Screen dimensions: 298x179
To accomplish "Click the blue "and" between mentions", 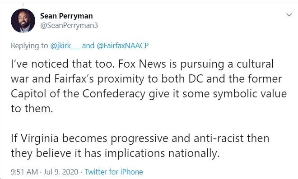I will pos(88,46).
